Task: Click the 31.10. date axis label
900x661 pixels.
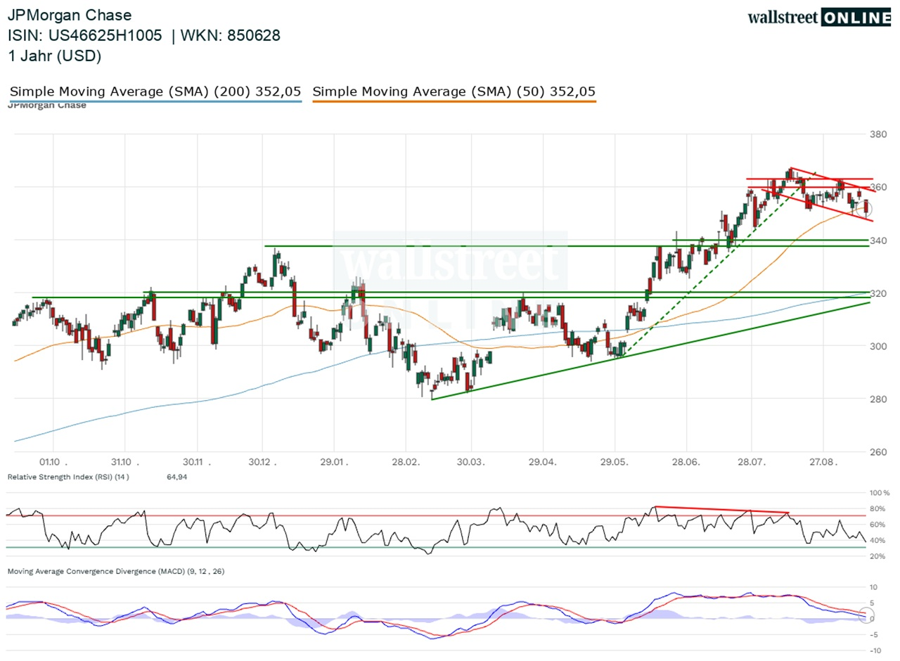Action: click(x=124, y=462)
